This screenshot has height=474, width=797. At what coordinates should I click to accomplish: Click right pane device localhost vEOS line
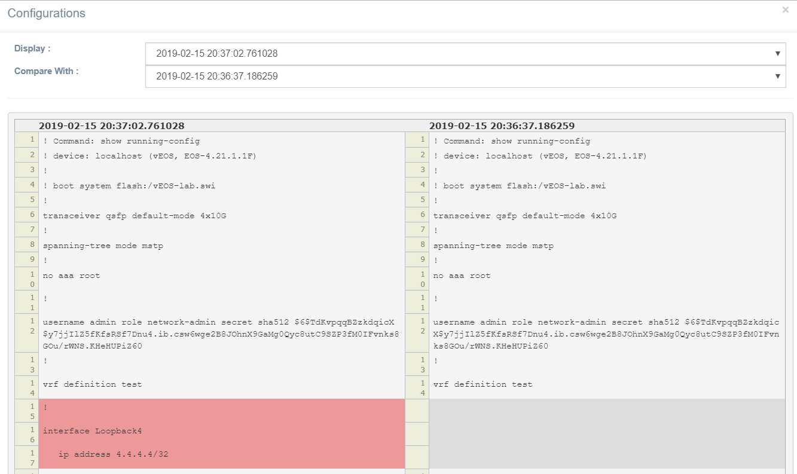click(540, 156)
